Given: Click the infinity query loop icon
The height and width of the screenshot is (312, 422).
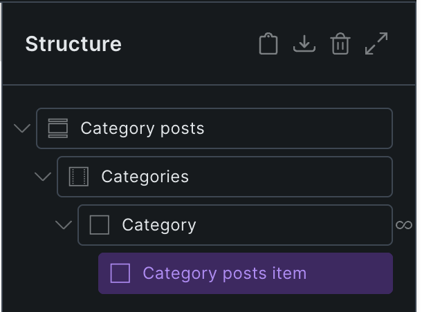Looking at the screenshot, I should coord(404,225).
